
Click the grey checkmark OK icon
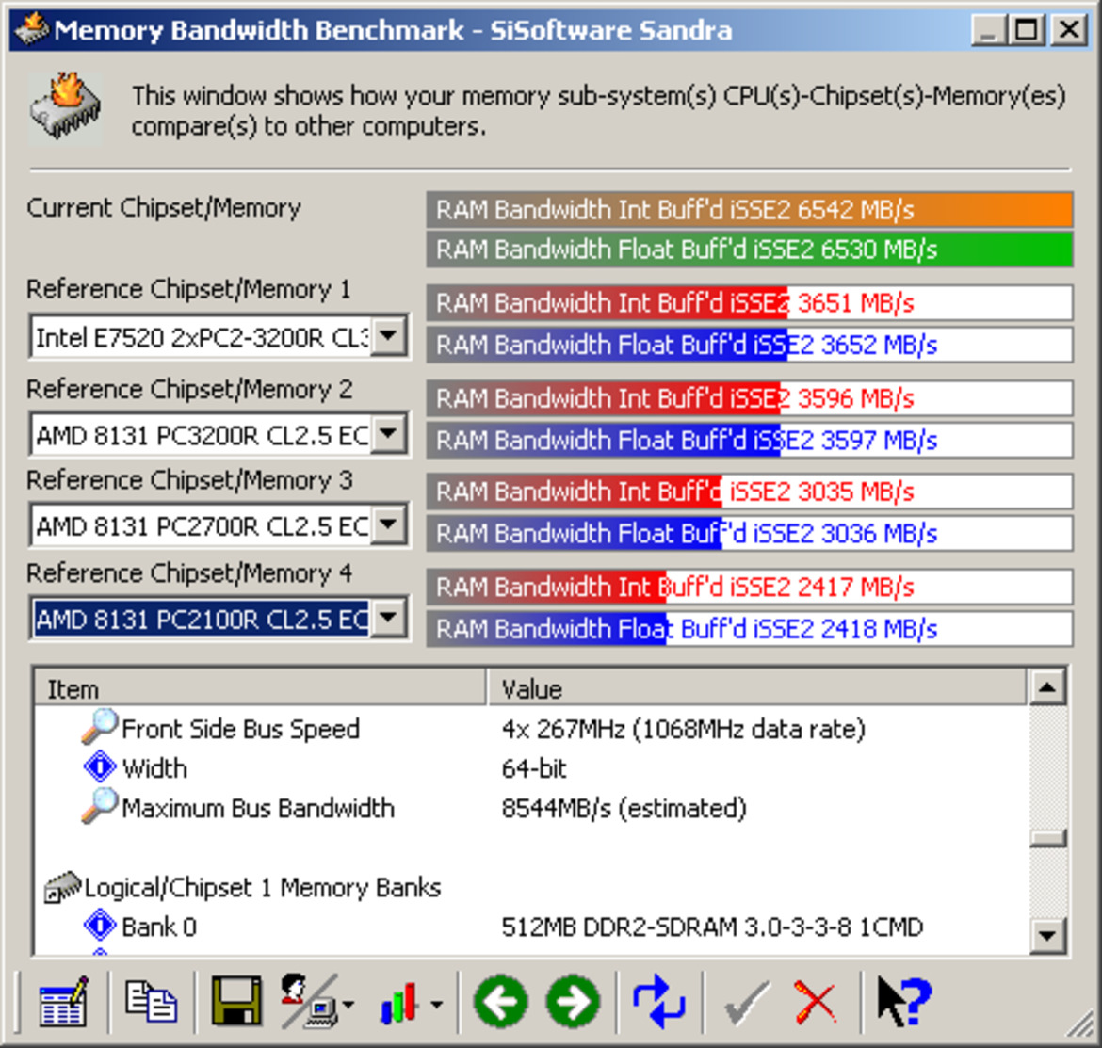[x=746, y=1002]
